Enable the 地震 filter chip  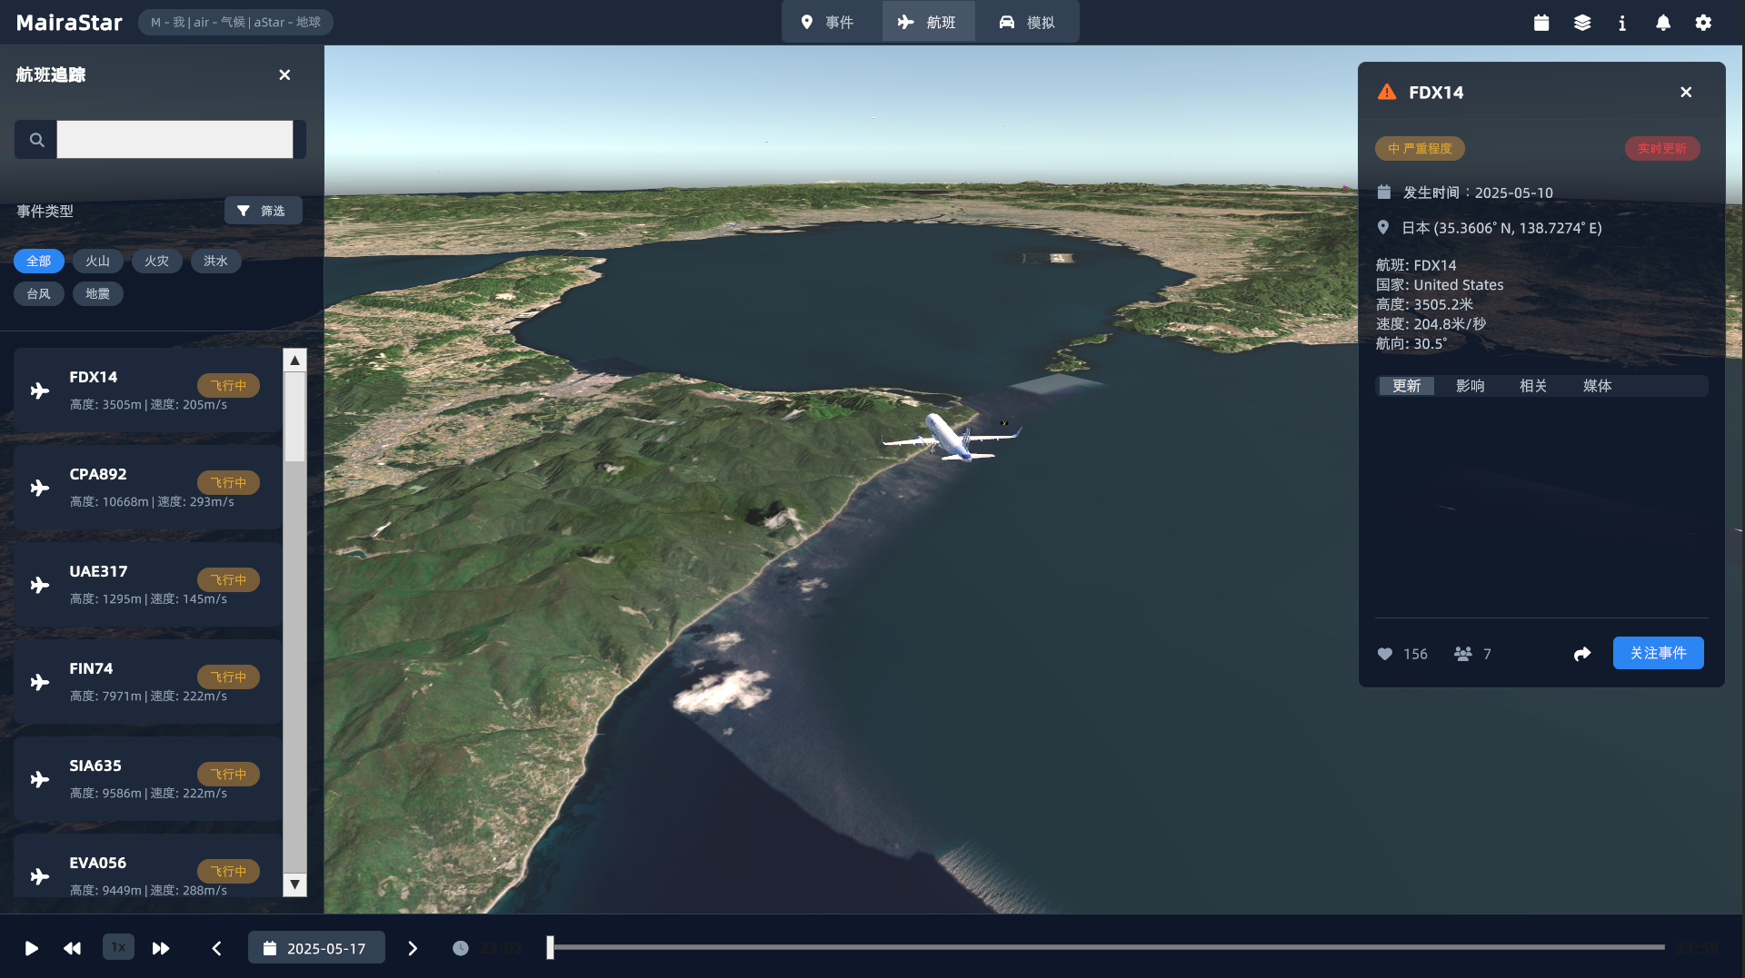(97, 294)
